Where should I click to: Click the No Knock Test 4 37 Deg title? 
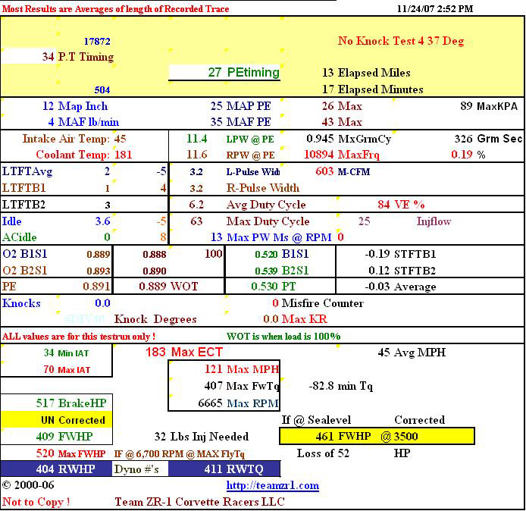pos(400,41)
